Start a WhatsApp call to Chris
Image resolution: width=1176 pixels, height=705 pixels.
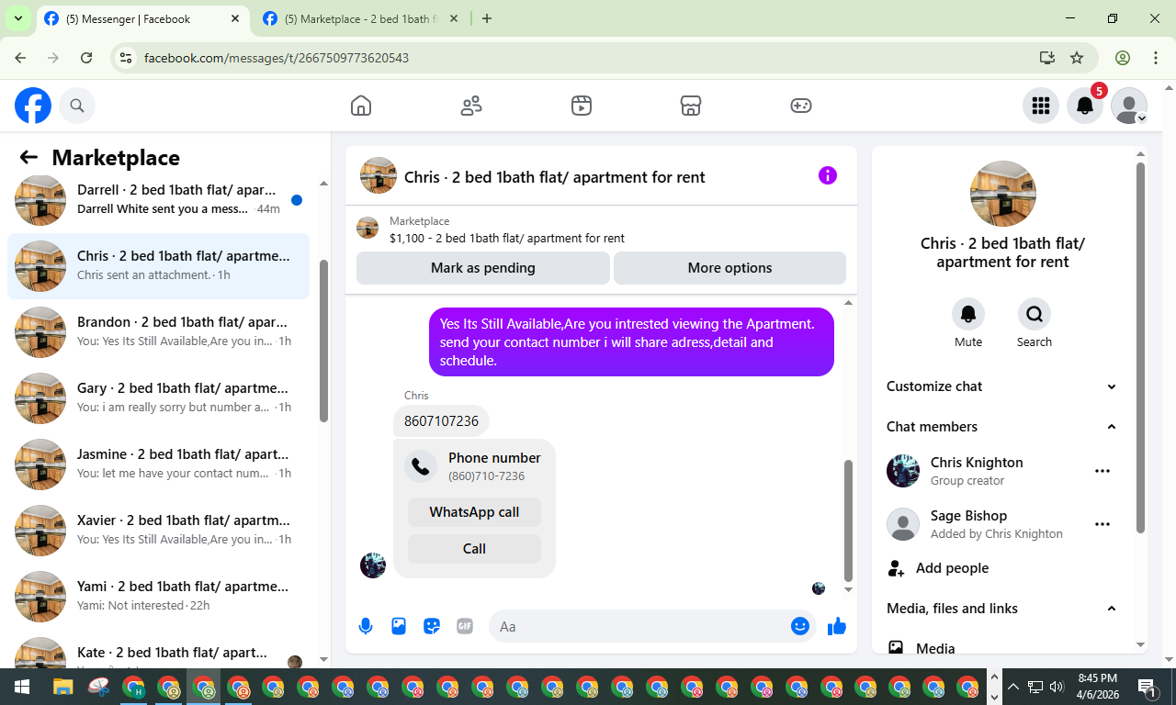474,512
